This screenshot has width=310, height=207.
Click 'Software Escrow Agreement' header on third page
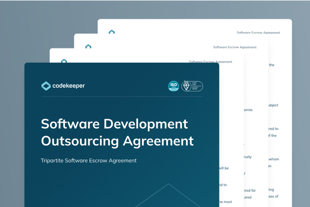click(x=235, y=47)
